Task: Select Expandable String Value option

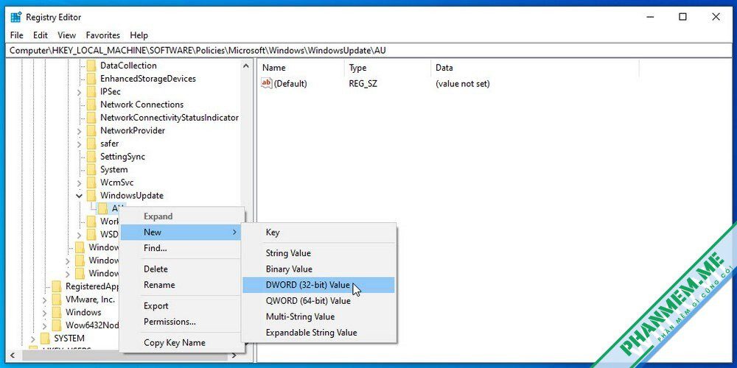Action: click(318, 333)
